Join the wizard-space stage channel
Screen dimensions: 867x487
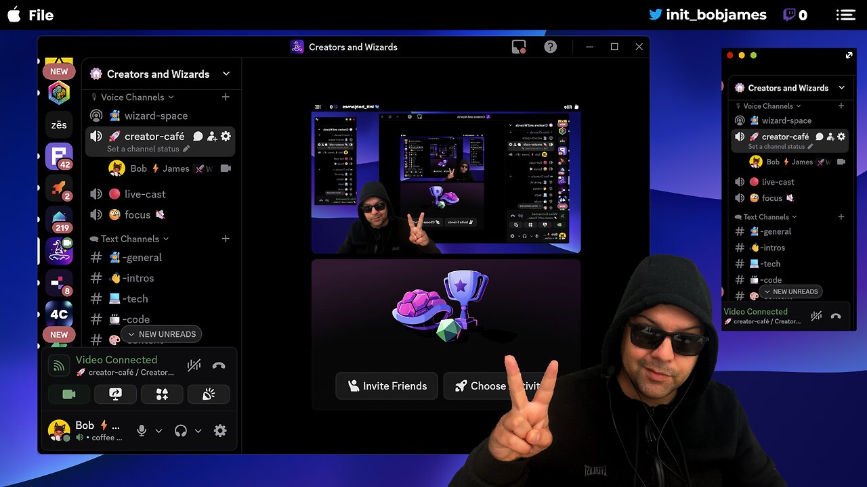point(161,116)
